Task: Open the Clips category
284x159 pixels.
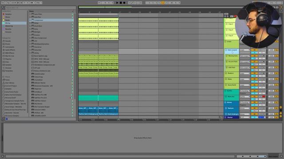Action: click(7, 62)
